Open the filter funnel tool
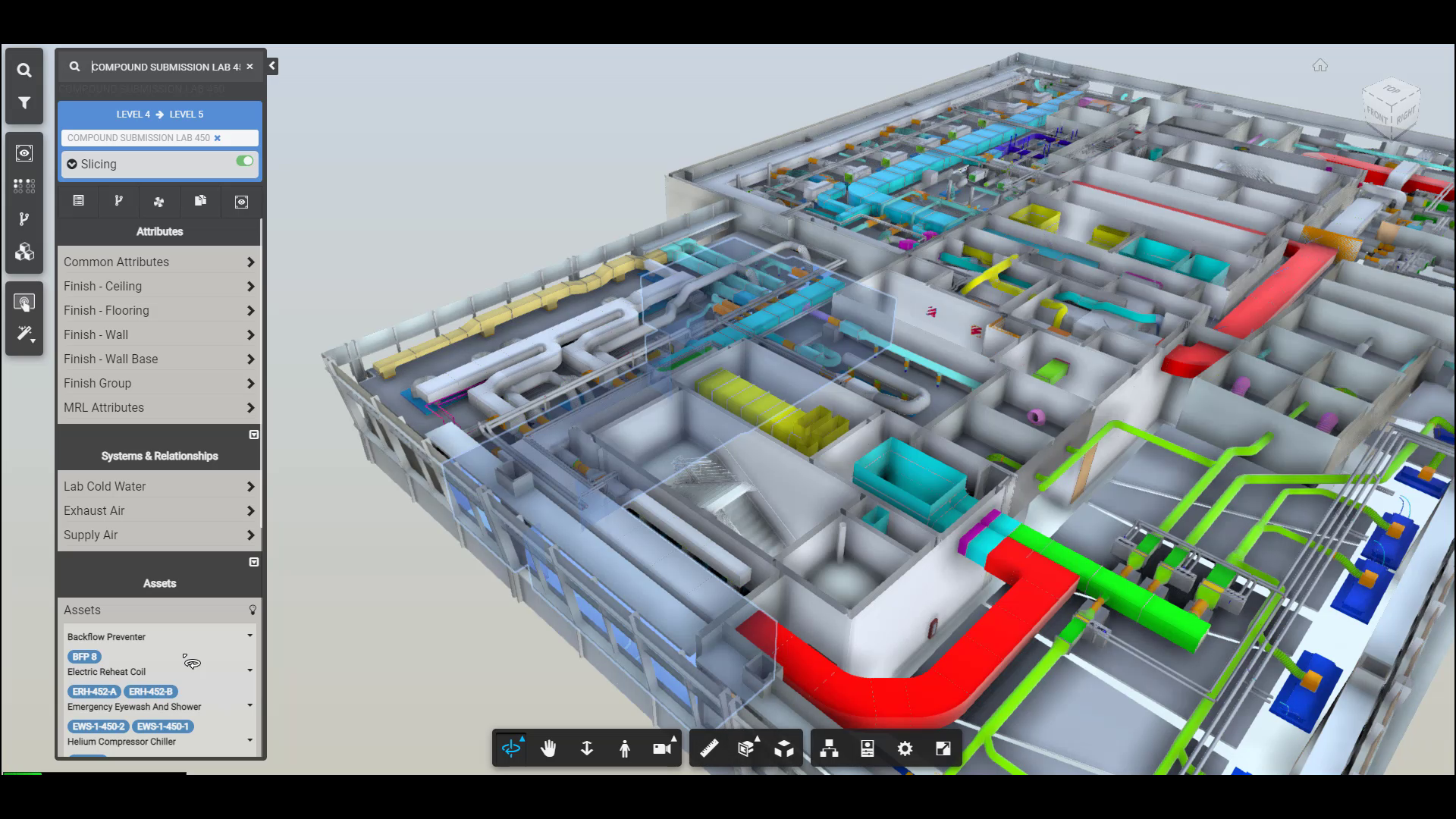The width and height of the screenshot is (1456, 819). 24,103
